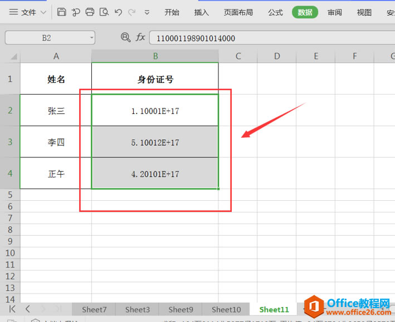This screenshot has height=322, width=395.
Task: Expand the quick access toolbar dropdown
Action: coord(147,12)
